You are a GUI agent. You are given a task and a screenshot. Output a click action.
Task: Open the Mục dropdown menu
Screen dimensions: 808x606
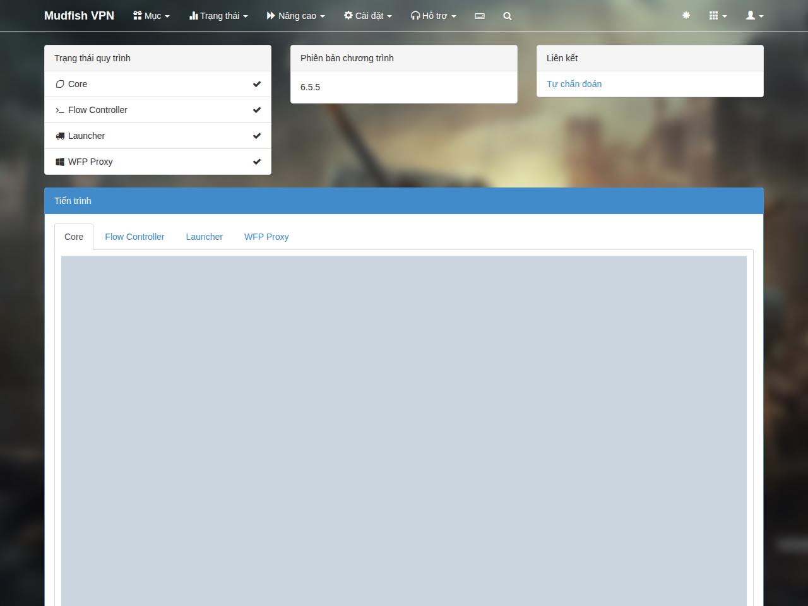pyautogui.click(x=151, y=16)
